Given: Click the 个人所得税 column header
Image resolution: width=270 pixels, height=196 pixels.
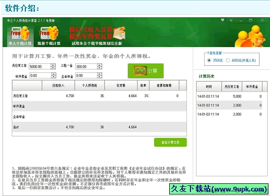Looking at the screenshot, I should (x=90, y=85).
